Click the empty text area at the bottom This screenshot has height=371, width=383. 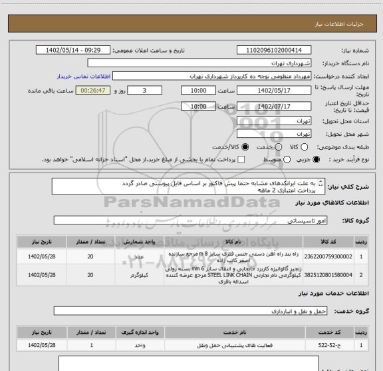point(189,364)
